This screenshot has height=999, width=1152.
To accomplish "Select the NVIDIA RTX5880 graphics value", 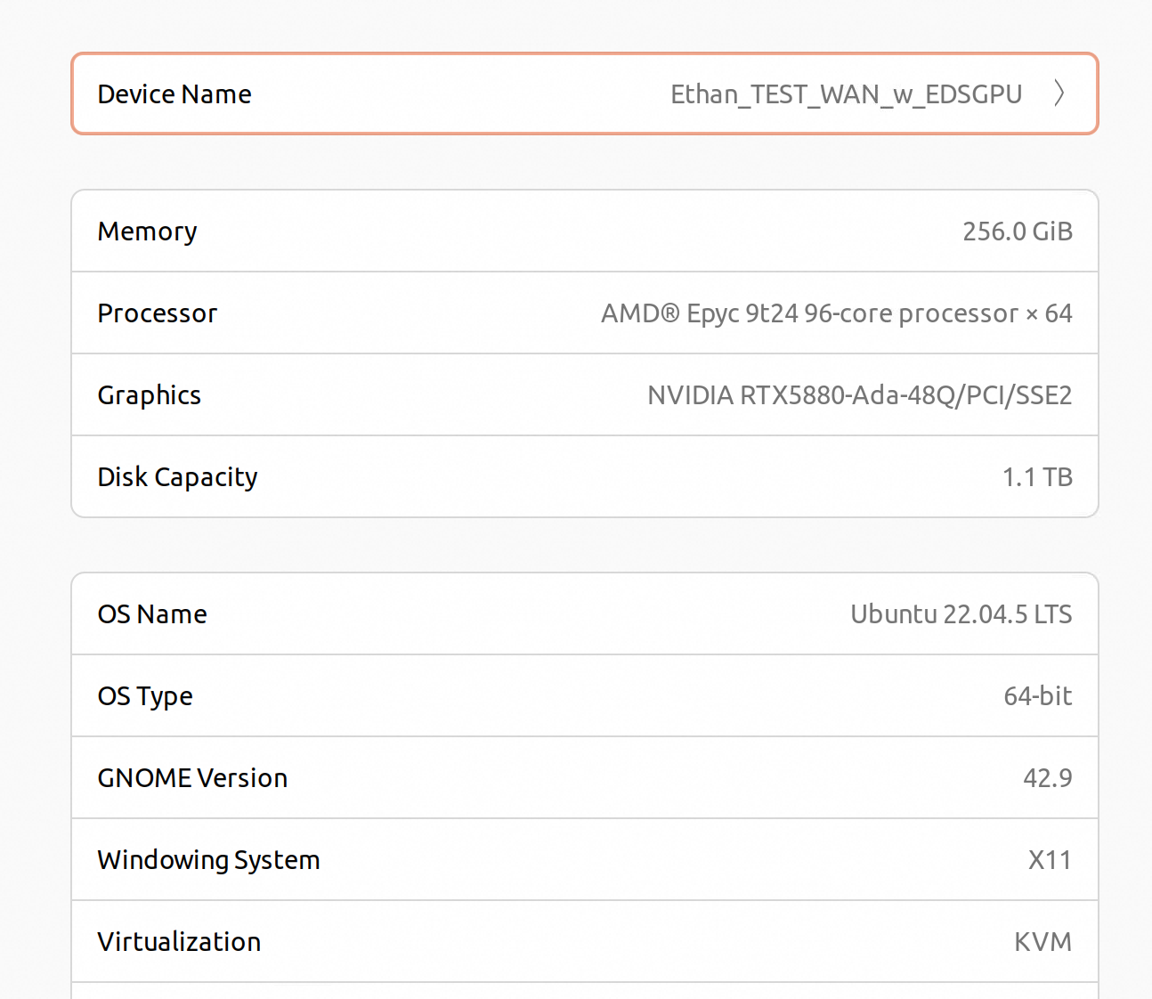I will [859, 395].
